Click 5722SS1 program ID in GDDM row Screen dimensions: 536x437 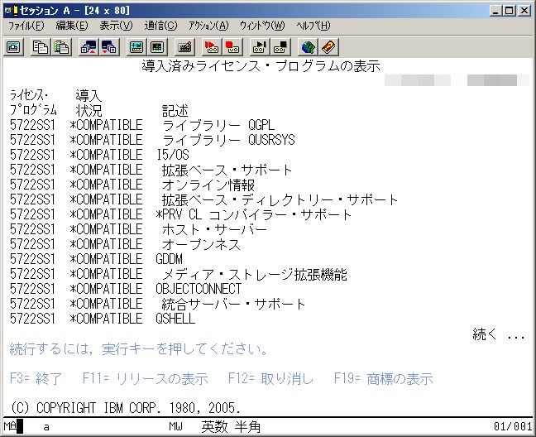32,259
